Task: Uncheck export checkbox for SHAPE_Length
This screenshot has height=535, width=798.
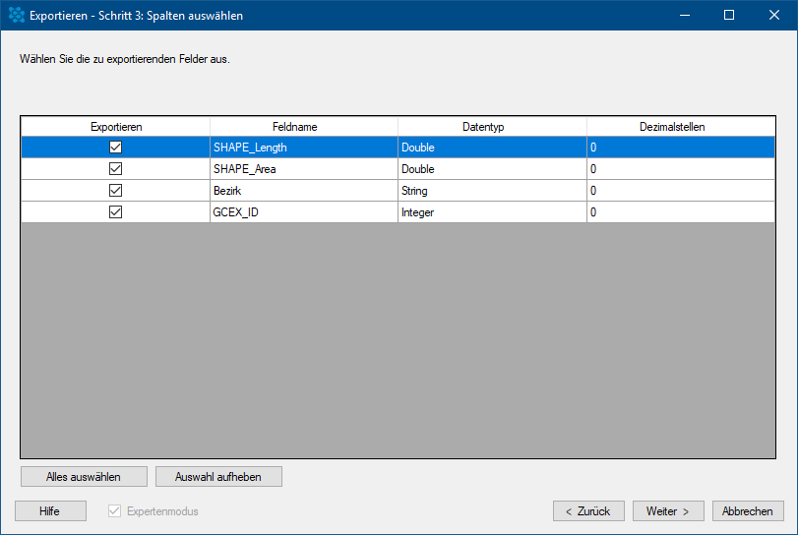Action: pos(115,148)
